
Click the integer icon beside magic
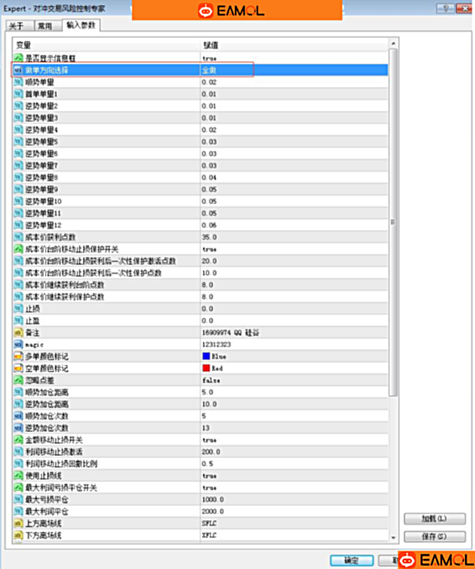tap(18, 344)
